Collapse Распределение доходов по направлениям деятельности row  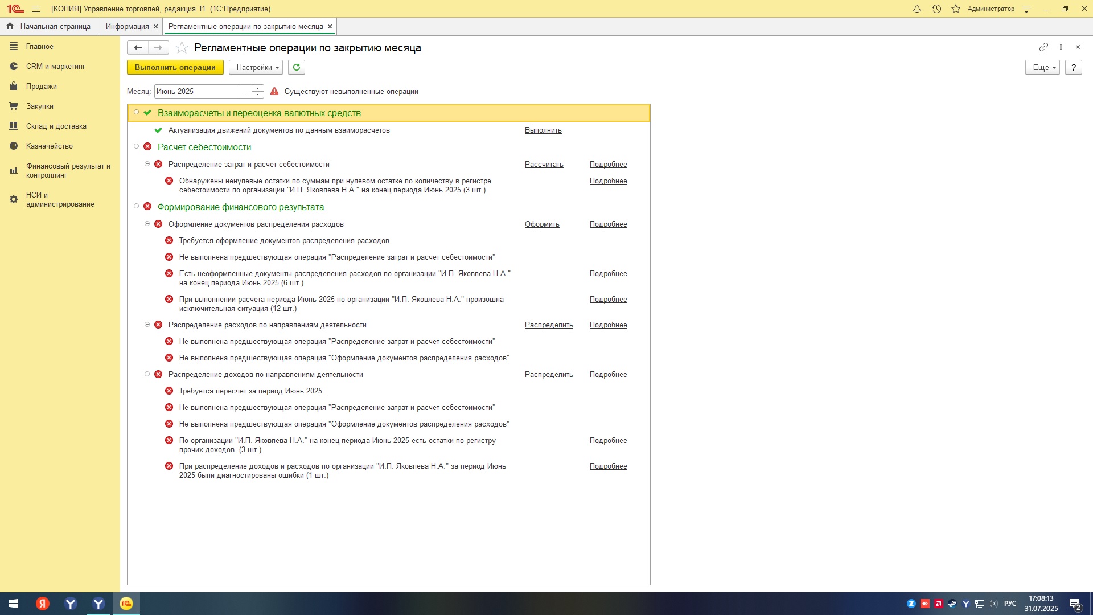click(x=147, y=374)
